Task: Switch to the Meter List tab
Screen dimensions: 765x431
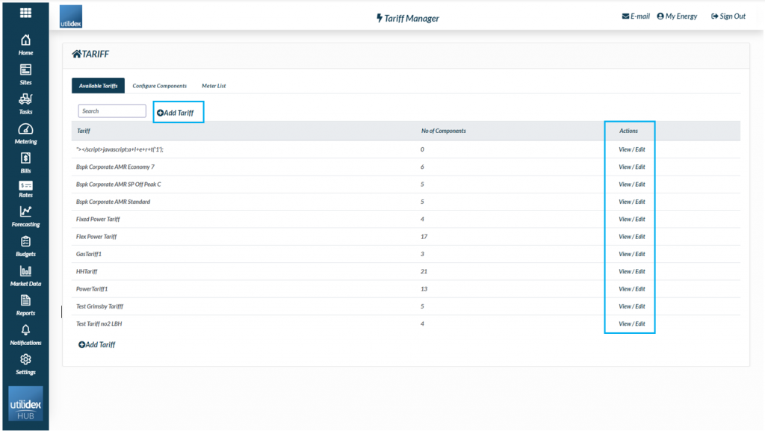Action: 214,86
